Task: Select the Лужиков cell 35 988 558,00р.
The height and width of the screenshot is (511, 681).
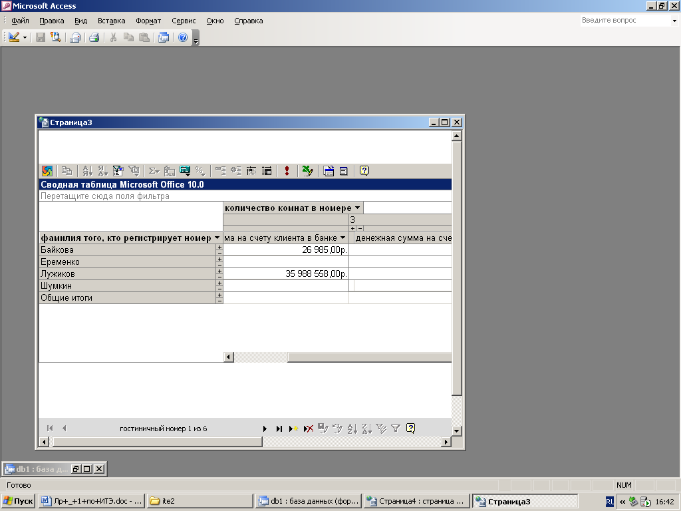Action: [x=286, y=273]
